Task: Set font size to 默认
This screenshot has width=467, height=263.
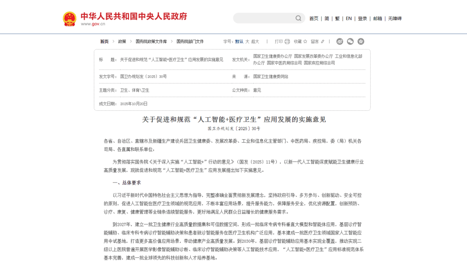Action: [x=239, y=42]
